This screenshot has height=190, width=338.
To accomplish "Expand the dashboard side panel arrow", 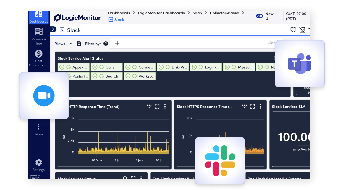I will tap(53, 29).
